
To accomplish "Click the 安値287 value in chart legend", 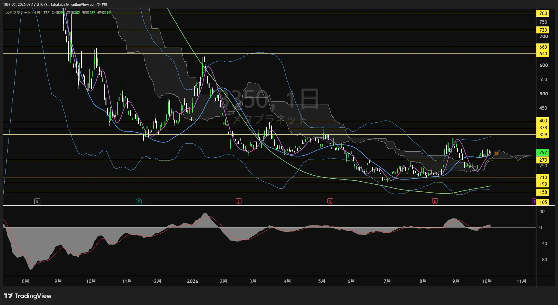I will [88, 13].
